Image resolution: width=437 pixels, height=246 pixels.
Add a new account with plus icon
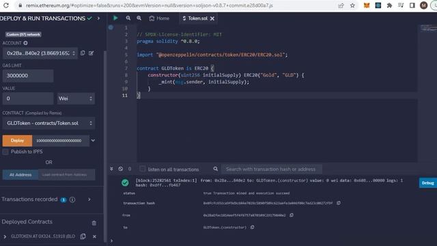pos(25,43)
